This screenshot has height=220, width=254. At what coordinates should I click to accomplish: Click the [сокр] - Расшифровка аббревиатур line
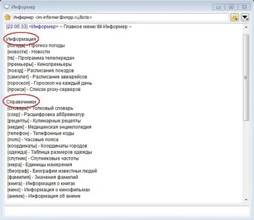(46, 114)
